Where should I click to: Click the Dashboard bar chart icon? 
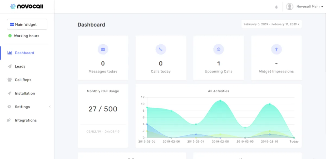tap(10, 53)
